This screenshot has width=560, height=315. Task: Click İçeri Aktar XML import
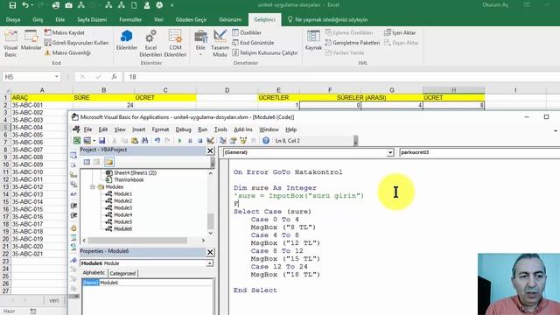click(x=400, y=32)
